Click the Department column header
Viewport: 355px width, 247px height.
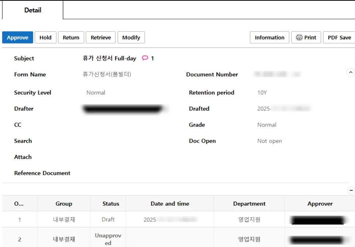pos(249,204)
